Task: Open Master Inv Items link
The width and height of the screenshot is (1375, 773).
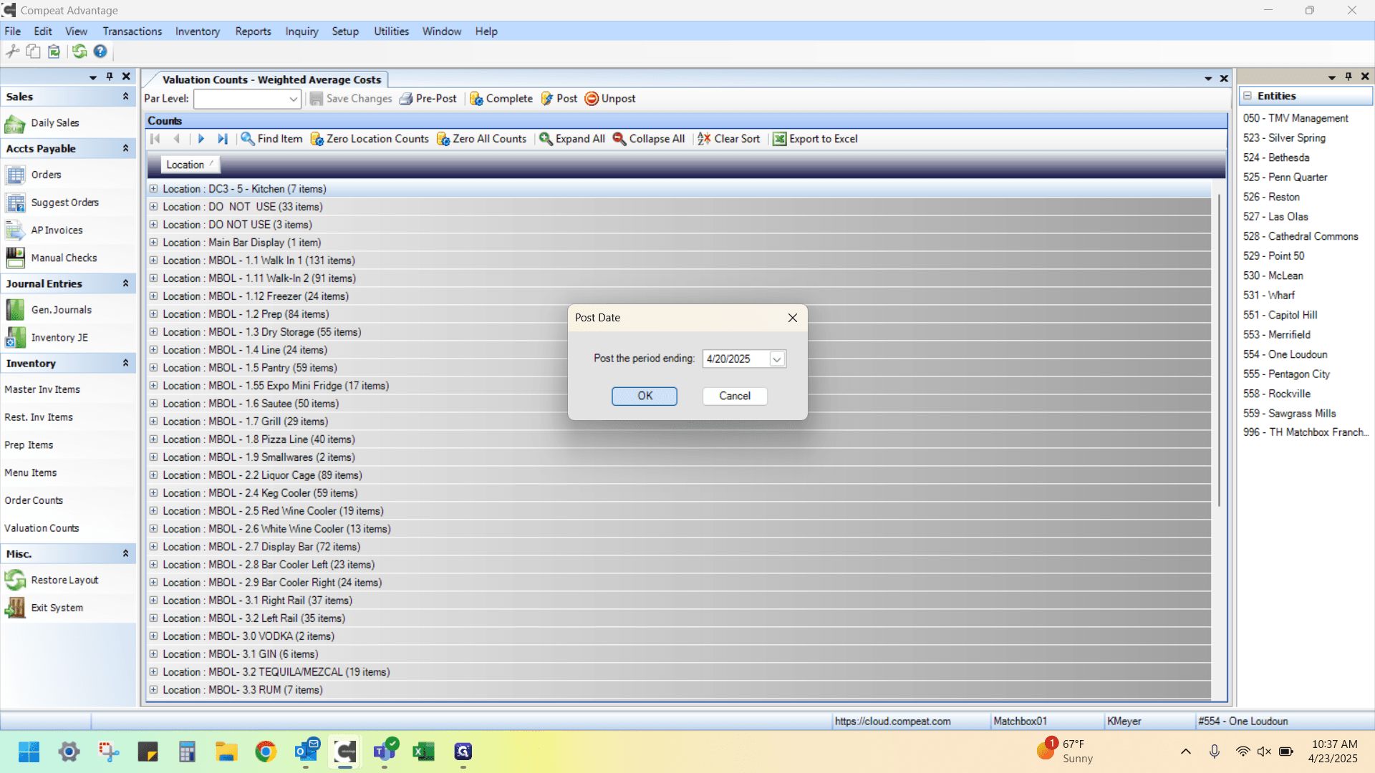Action: (x=42, y=389)
